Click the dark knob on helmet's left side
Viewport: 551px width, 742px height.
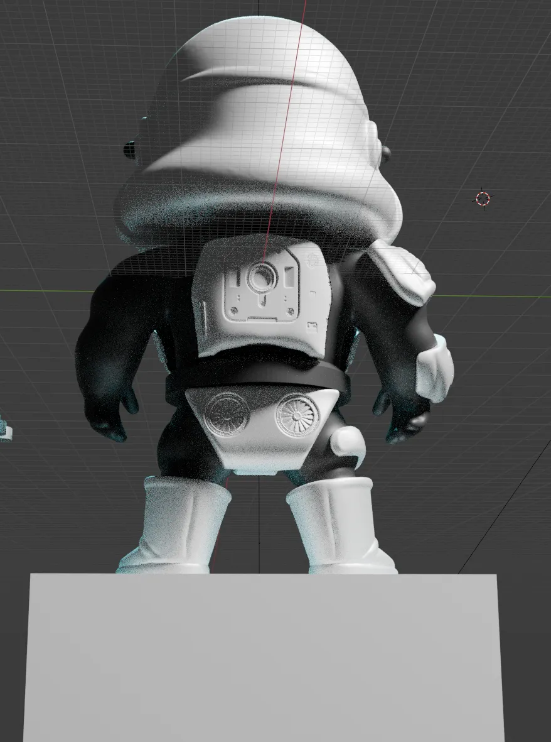(x=129, y=150)
